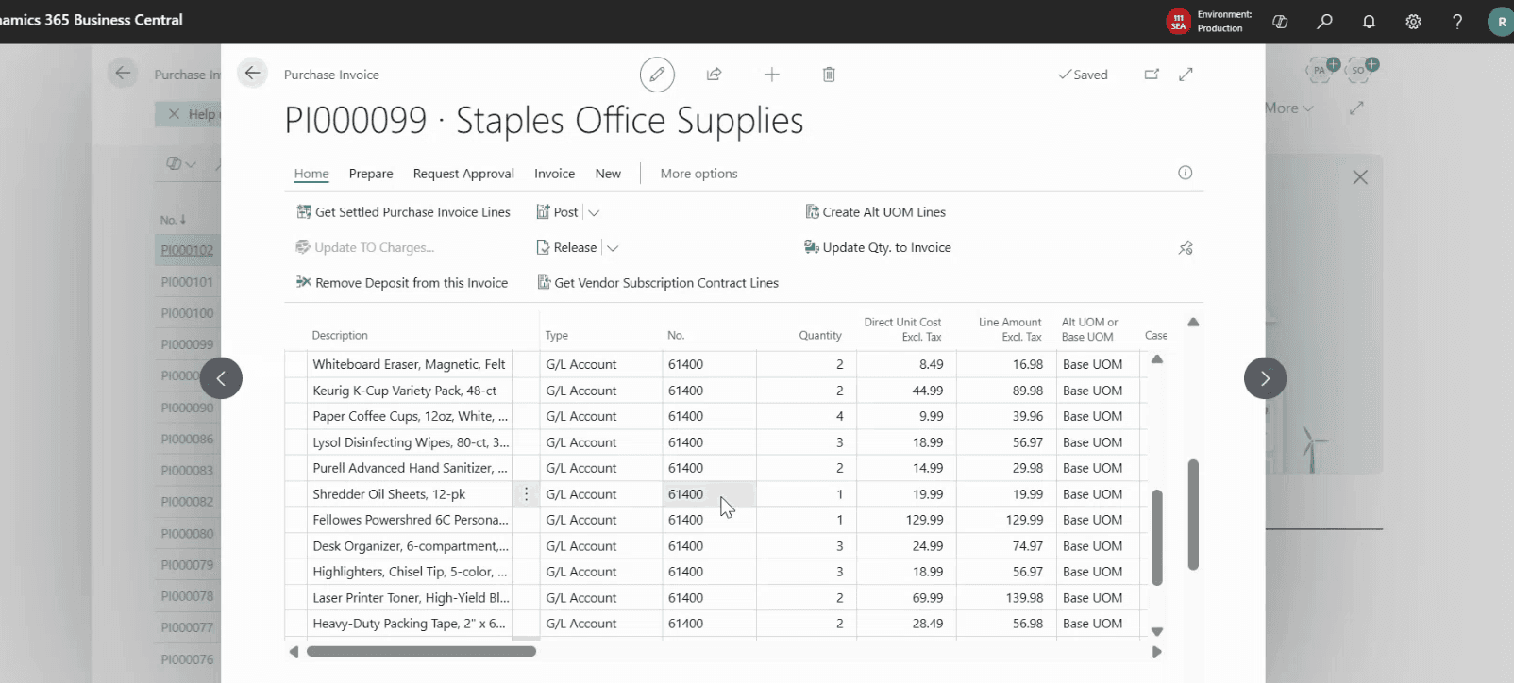The height and width of the screenshot is (683, 1514).
Task: Click Highlighters, Chisel Tip description cell
Action: tap(410, 572)
